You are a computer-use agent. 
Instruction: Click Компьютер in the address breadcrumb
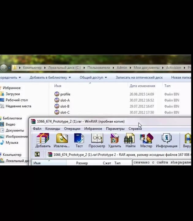[32, 68]
